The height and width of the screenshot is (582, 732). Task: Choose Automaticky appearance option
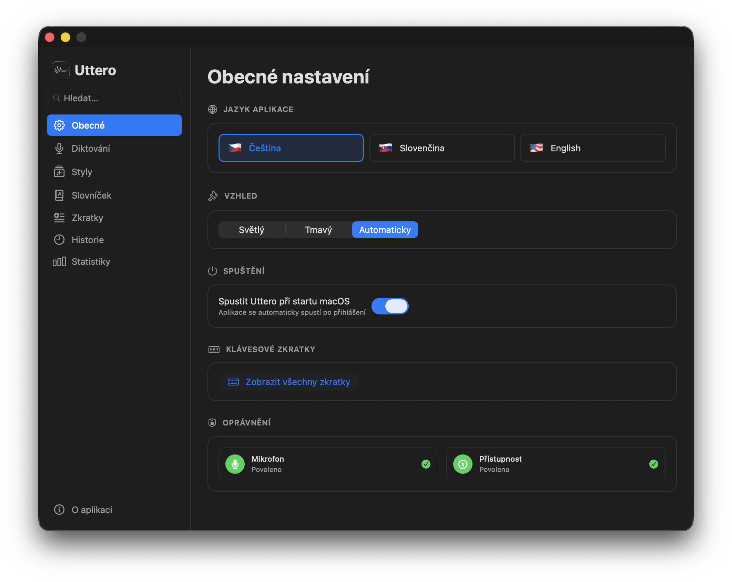(385, 230)
